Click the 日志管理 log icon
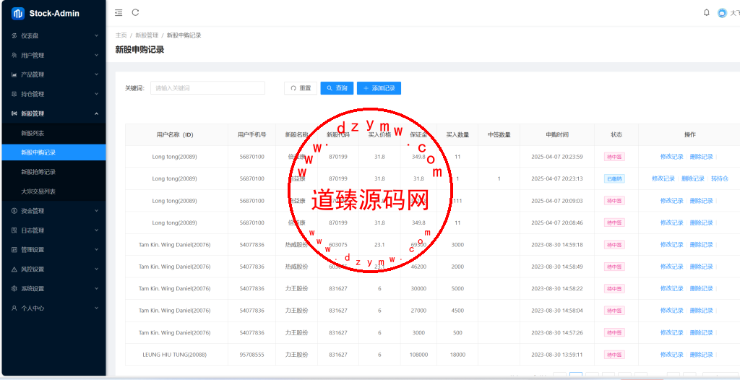 tap(14, 230)
